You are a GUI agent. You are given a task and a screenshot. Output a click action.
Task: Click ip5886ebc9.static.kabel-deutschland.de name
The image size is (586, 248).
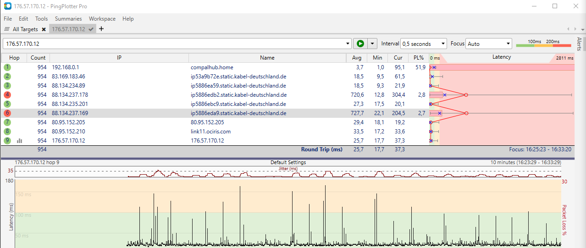point(238,104)
